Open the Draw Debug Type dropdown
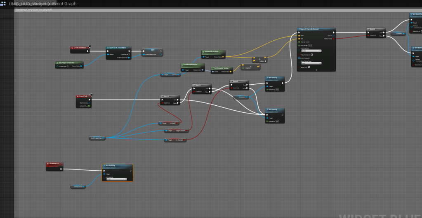 (311, 63)
